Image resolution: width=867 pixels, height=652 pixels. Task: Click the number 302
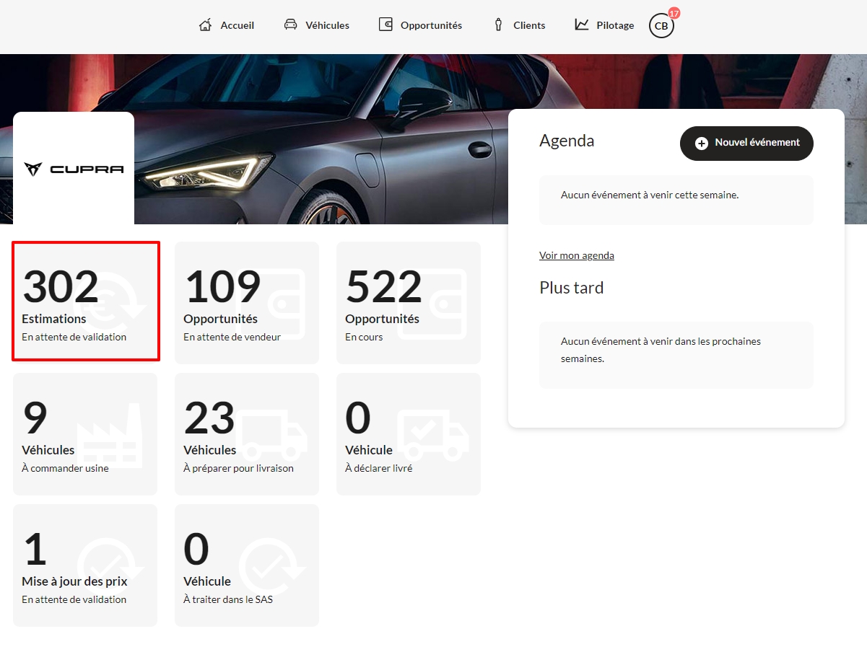point(61,287)
